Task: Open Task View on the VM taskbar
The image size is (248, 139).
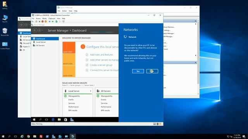Action: pyautogui.click(x=46, y=120)
